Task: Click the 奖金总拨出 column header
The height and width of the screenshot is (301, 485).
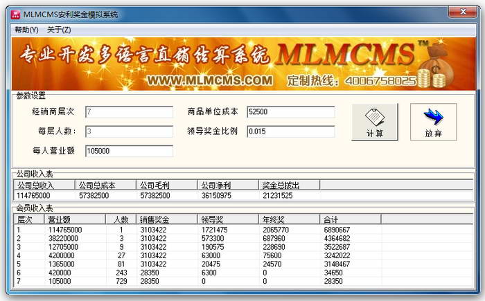Action: click(x=289, y=185)
